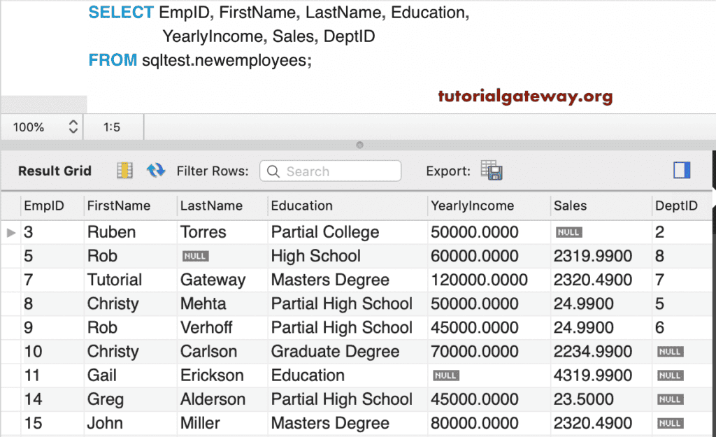716x437 pixels.
Task: Refresh the result grid data
Action: [x=156, y=171]
